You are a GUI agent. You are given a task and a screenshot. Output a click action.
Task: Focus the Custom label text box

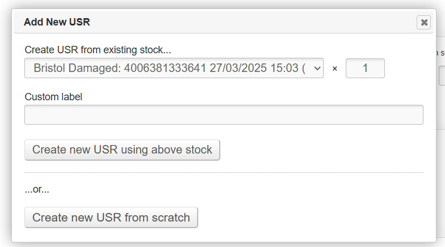223,114
